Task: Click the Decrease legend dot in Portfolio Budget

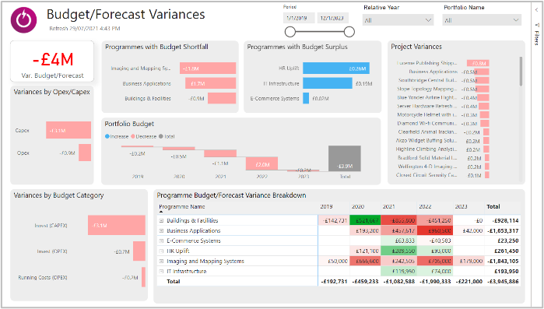Action: click(x=133, y=137)
